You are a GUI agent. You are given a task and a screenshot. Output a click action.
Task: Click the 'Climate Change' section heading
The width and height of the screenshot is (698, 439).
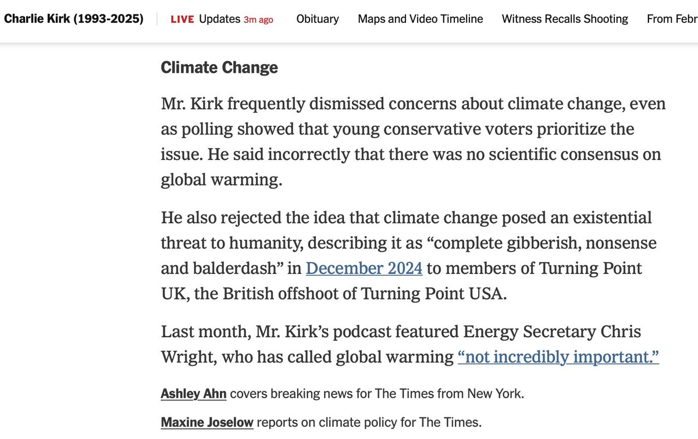pos(219,67)
